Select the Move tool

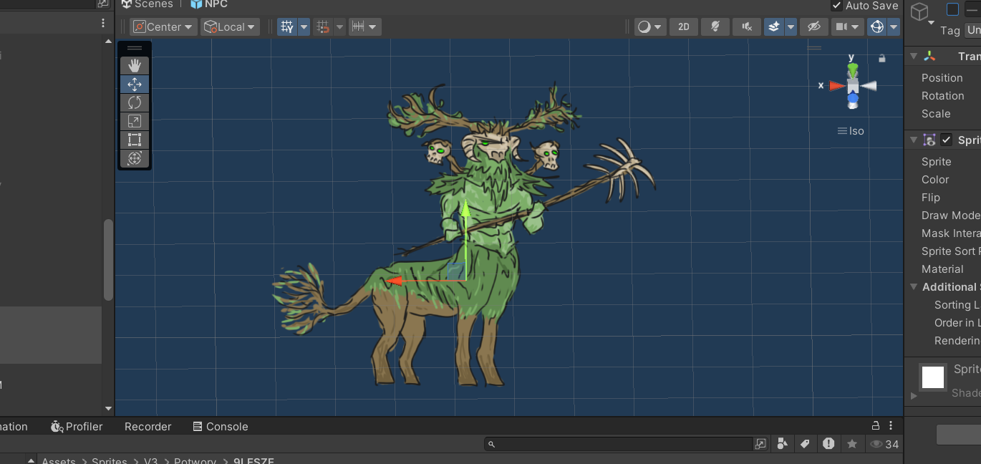click(x=135, y=84)
